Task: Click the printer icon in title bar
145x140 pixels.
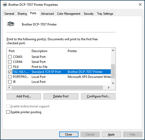Action: point(5,4)
